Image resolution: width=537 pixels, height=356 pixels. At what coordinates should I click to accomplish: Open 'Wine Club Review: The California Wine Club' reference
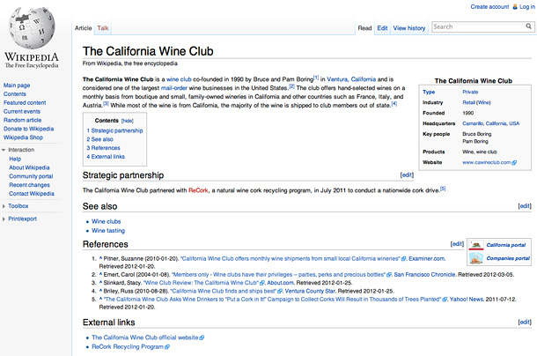(x=202, y=283)
